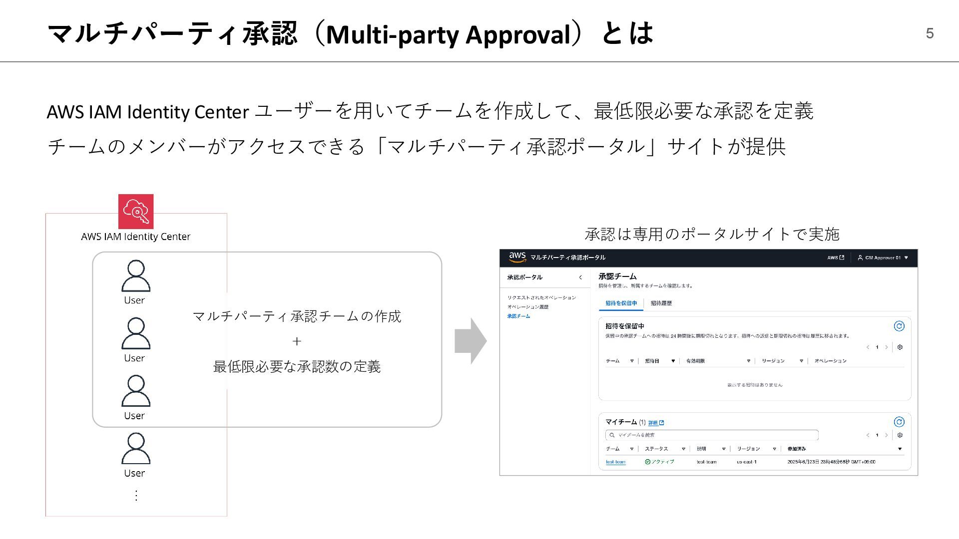Viewport: 959px width, 539px height.
Task: Refresh the 招待を保留中 table
Action: coord(899,326)
